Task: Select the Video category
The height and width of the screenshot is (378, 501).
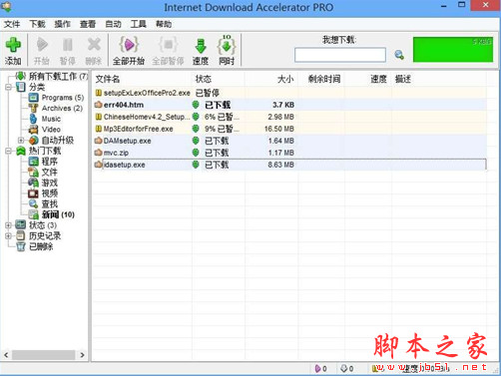Action: 51,130
